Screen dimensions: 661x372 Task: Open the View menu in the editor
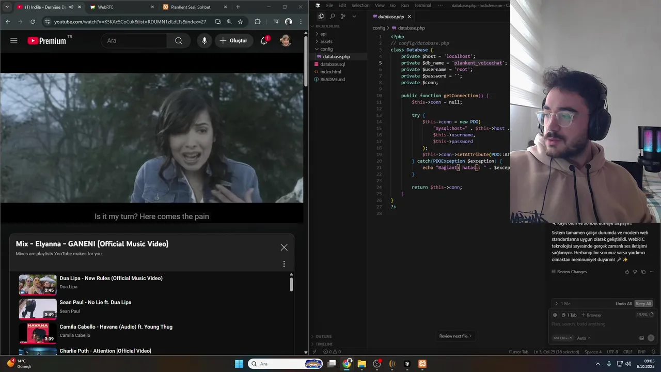380,5
